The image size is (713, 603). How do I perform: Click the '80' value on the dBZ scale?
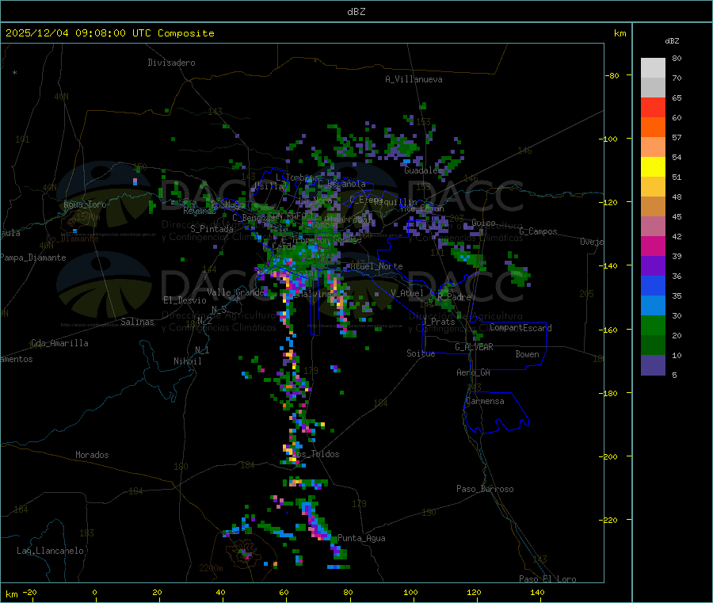677,58
